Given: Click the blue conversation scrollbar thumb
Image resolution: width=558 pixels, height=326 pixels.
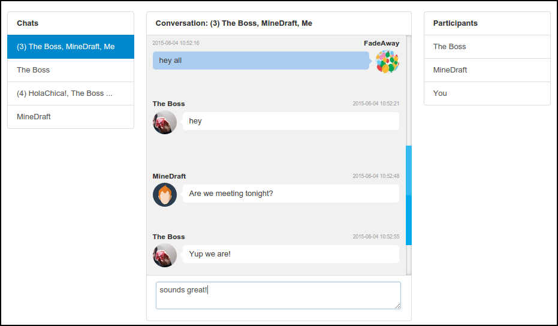Looking at the screenshot, I should pos(409,195).
